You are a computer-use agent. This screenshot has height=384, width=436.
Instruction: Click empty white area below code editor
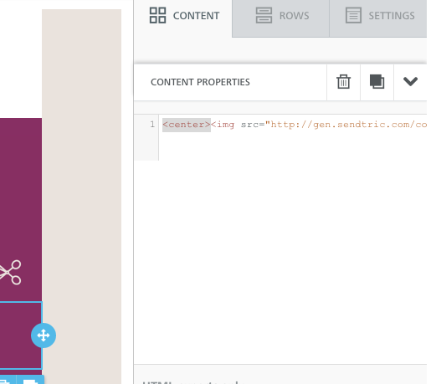point(280,262)
